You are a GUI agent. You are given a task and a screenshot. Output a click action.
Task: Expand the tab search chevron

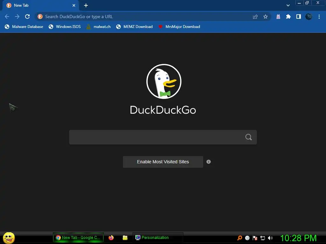(288, 5)
